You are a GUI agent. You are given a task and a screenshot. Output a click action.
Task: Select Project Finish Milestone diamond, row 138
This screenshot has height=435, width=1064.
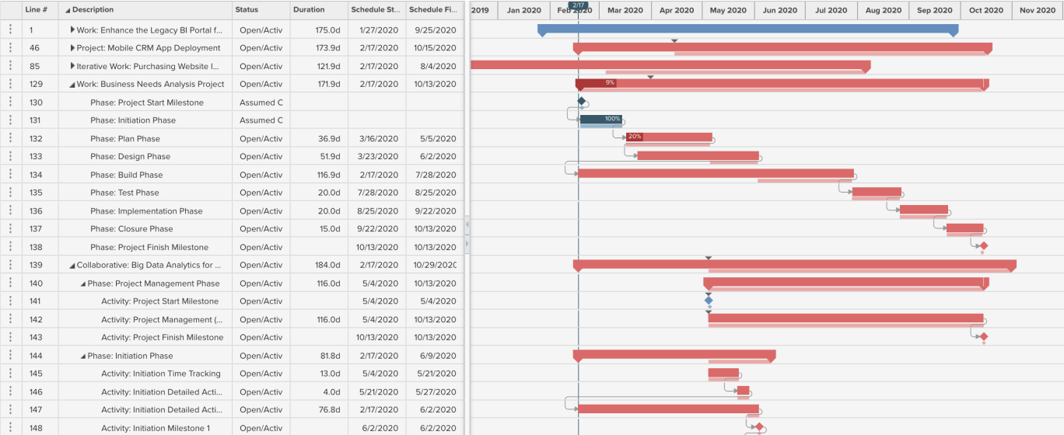983,245
